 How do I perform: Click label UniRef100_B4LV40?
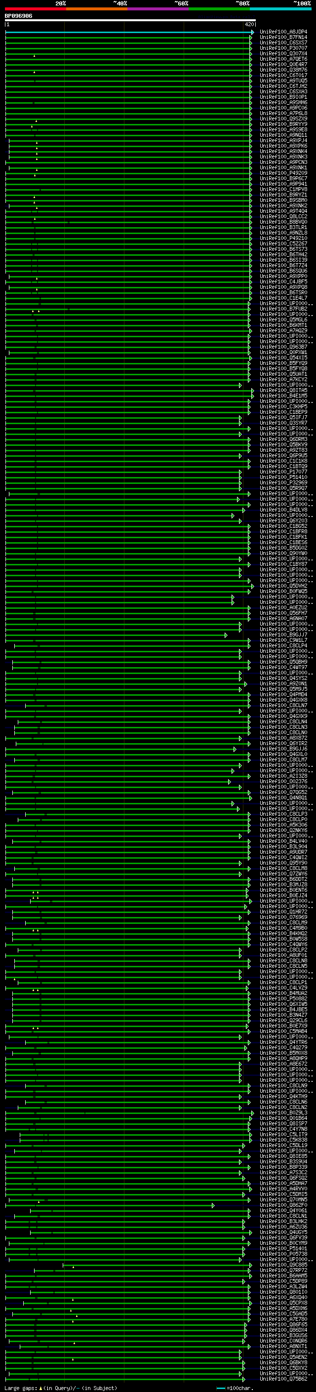pos(283,841)
